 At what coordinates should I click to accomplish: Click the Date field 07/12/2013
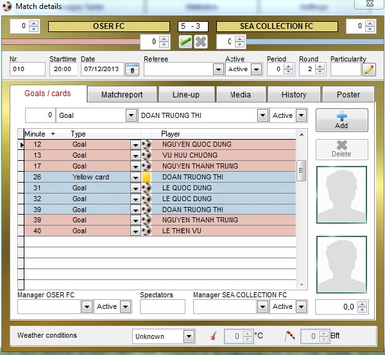coord(103,69)
